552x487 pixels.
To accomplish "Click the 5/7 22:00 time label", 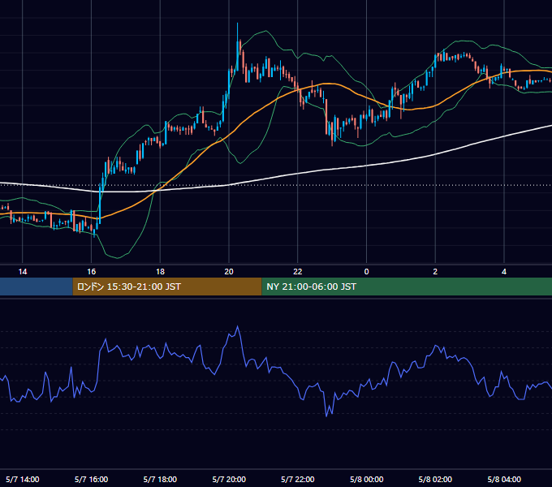I will 297,479.
